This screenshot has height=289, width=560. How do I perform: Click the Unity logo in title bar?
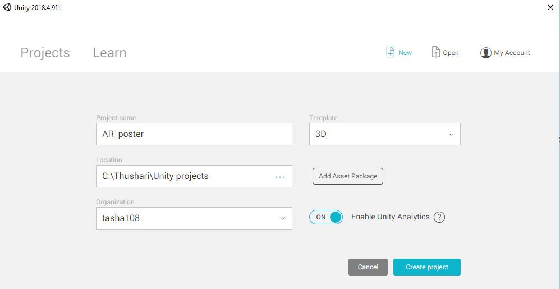point(7,7)
